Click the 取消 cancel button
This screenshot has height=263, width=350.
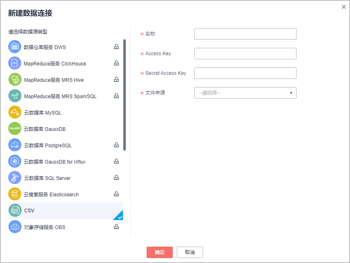point(190,252)
